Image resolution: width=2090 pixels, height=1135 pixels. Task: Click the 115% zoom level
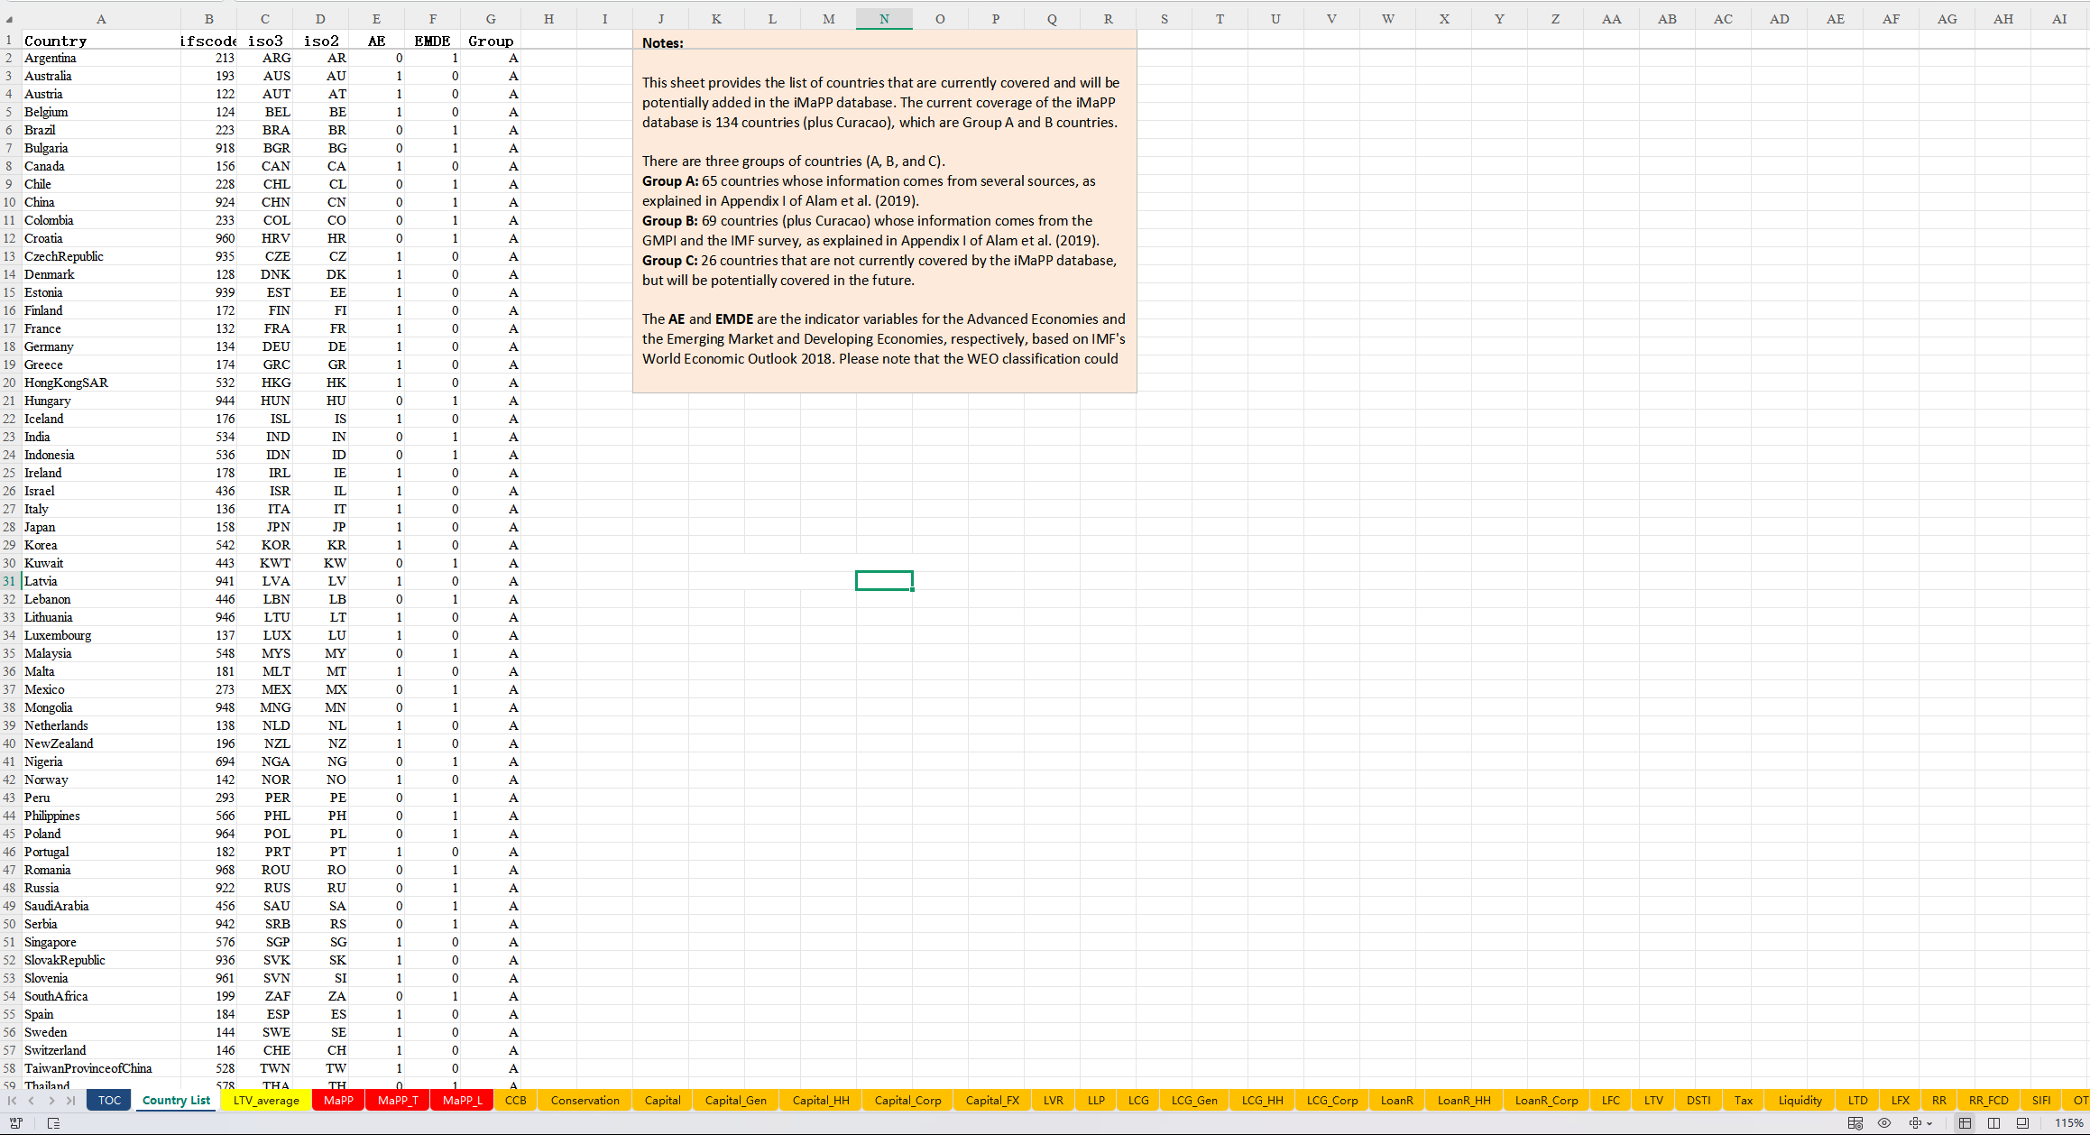[2068, 1123]
